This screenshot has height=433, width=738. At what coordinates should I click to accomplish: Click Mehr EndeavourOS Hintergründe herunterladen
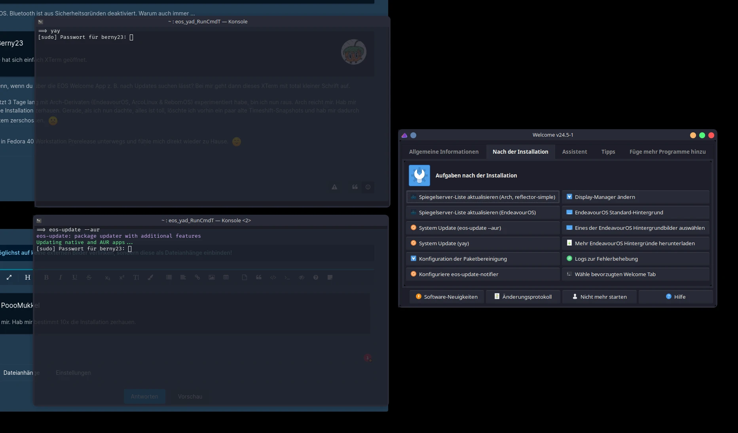point(636,243)
